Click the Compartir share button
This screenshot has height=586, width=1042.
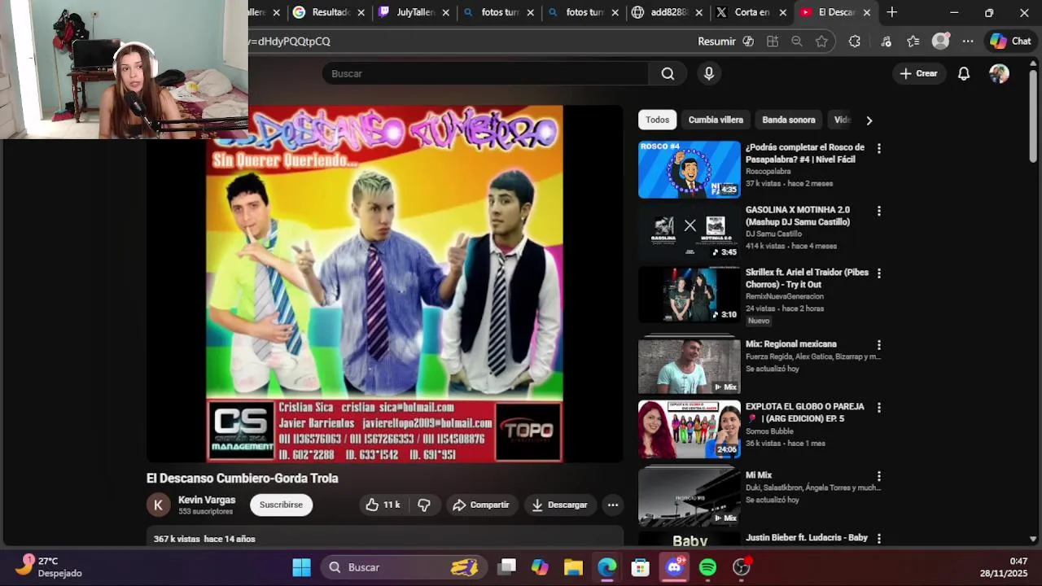[x=481, y=505]
